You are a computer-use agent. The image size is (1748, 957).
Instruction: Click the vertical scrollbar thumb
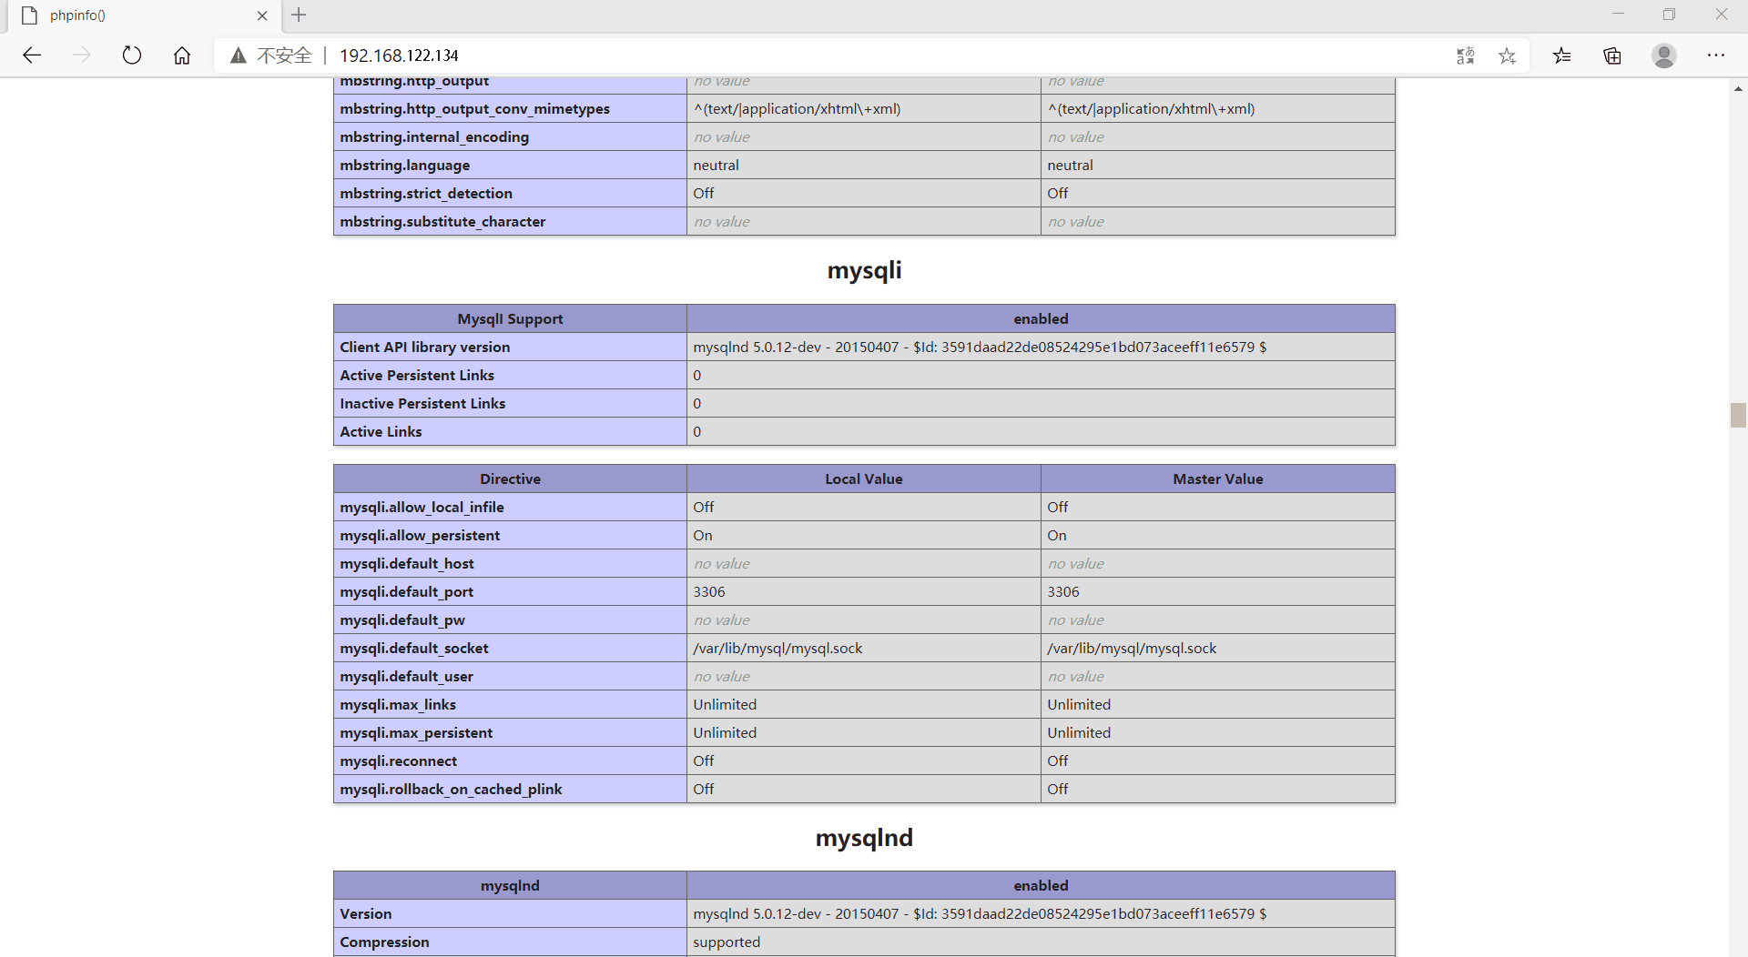coord(1738,415)
